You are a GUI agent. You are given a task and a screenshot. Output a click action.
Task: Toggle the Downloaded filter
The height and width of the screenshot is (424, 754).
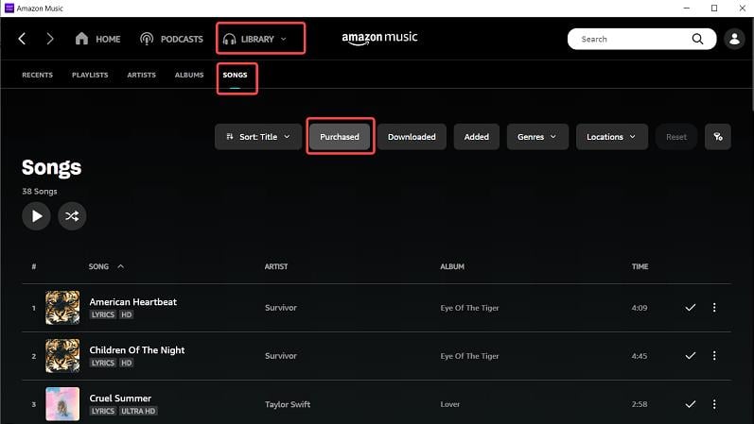pyautogui.click(x=412, y=137)
